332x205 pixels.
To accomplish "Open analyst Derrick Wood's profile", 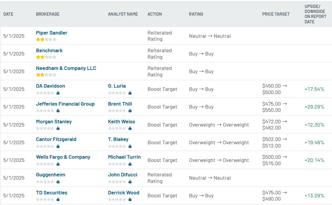I will click(x=124, y=193).
